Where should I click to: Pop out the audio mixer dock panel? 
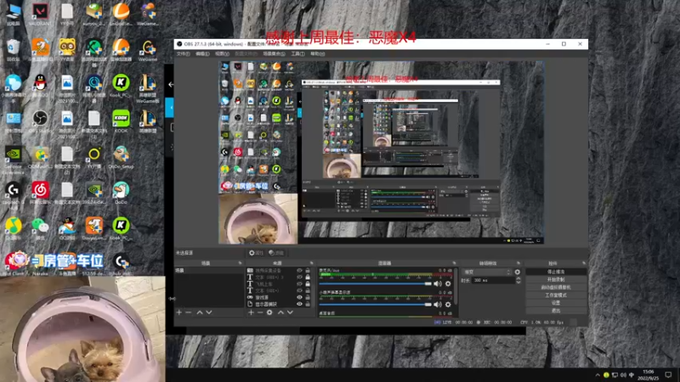(454, 263)
